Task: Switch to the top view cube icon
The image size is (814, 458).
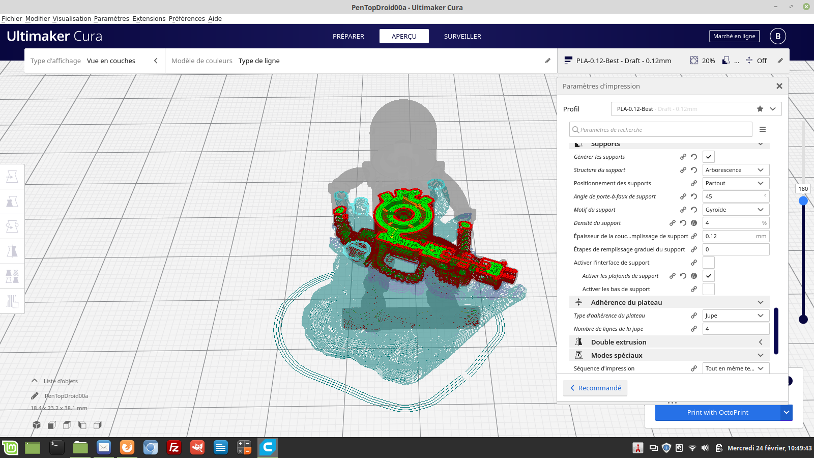Action: (67, 425)
